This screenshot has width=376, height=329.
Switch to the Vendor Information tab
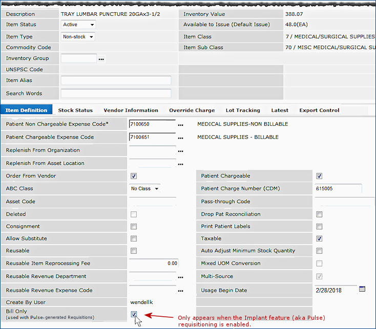click(x=131, y=110)
